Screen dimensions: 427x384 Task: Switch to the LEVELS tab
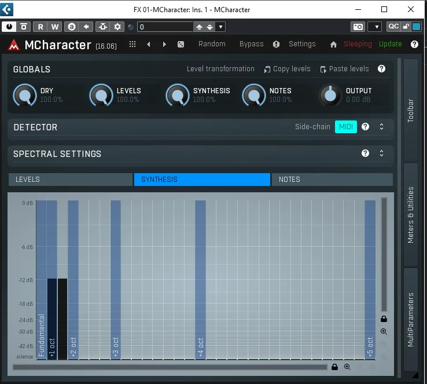point(71,180)
